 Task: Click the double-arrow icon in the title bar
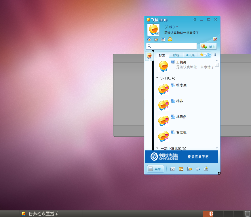(195, 20)
